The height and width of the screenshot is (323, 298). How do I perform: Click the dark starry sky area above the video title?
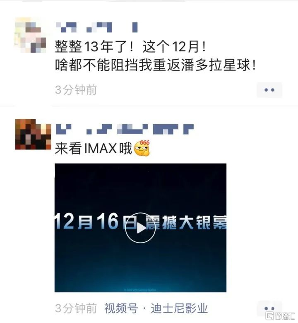coord(140,188)
